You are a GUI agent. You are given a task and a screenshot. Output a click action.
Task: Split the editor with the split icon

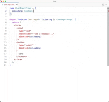[103, 5]
